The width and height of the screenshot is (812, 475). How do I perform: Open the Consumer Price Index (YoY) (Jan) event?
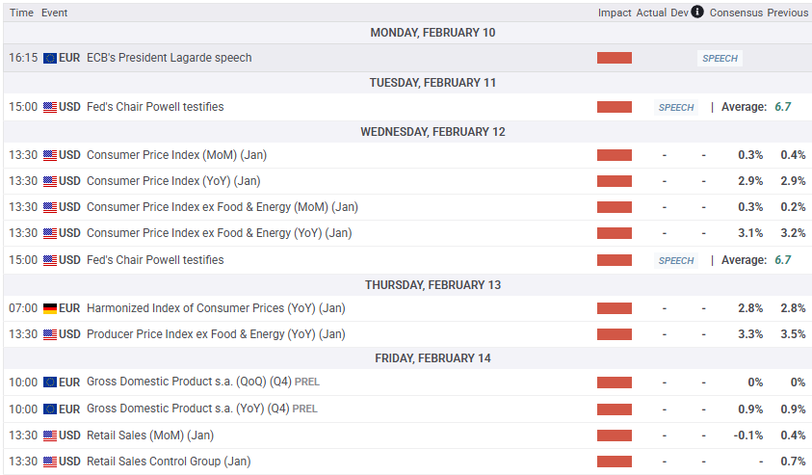tap(172, 181)
